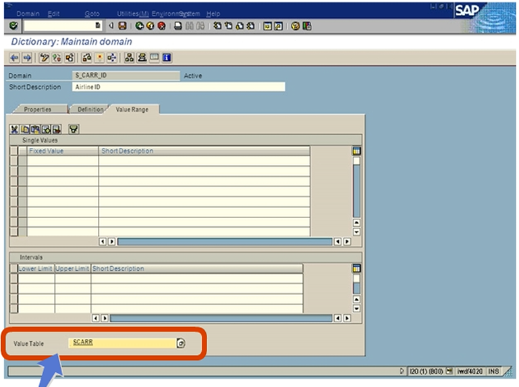
Task: Click the red Cancel toolbar icon
Action: pyautogui.click(x=161, y=26)
